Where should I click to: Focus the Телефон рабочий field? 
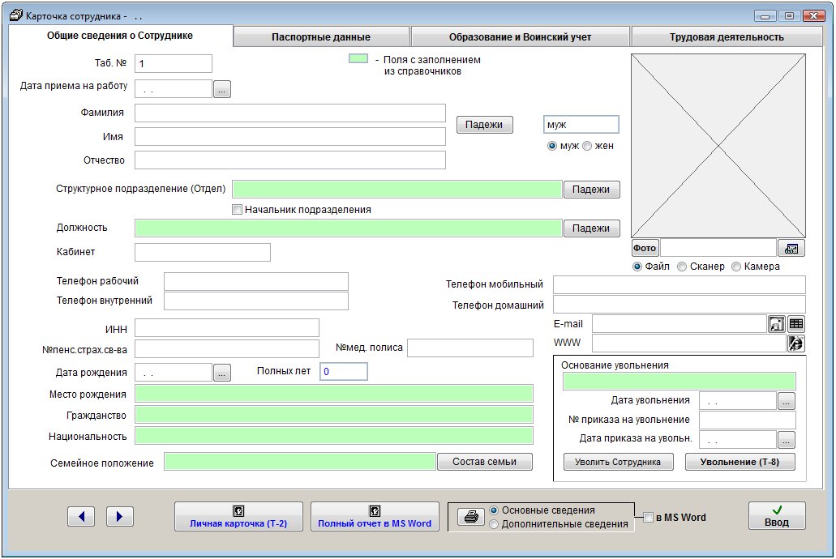pyautogui.click(x=256, y=281)
